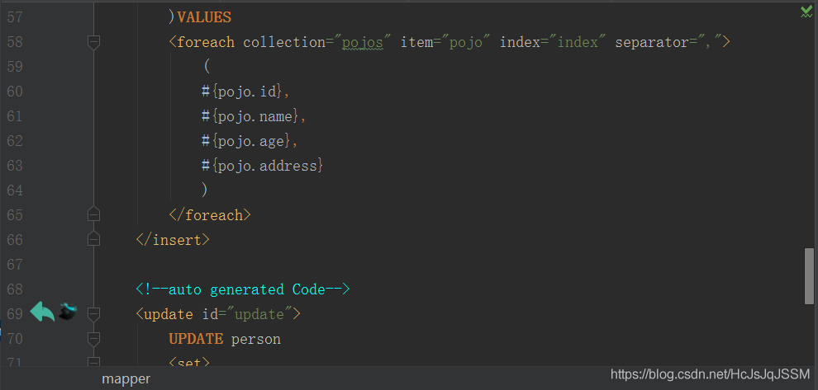
Task: Click the green inspection checkmark indicator
Action: pos(806,12)
